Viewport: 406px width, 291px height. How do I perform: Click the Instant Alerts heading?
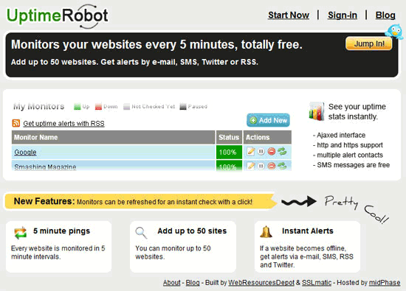tap(308, 231)
